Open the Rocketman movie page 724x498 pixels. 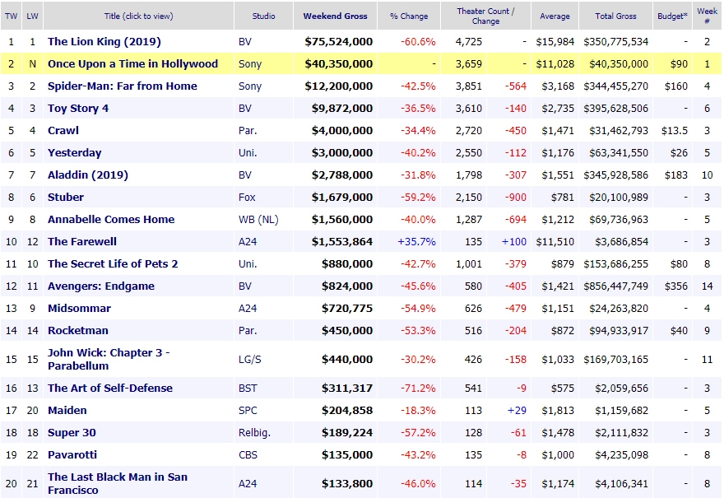[78, 330]
